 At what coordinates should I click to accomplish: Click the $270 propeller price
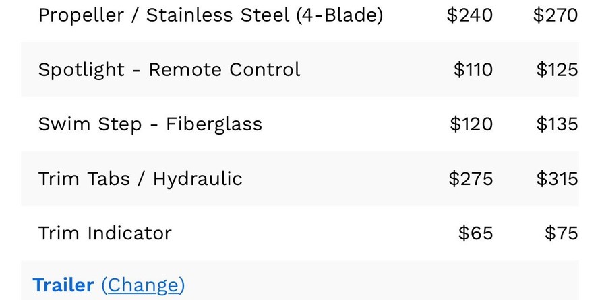(x=556, y=15)
